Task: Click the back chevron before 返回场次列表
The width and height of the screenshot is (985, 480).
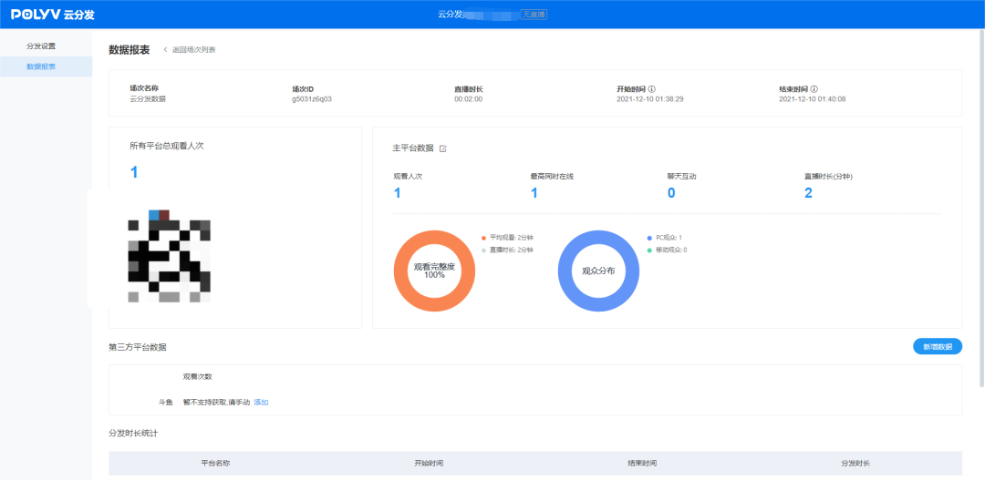Action: pos(165,49)
